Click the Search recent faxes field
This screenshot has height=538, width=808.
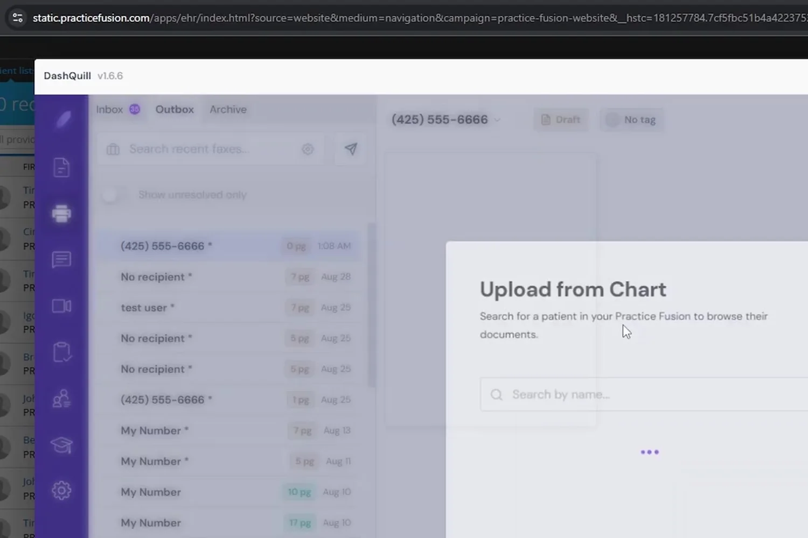211,149
